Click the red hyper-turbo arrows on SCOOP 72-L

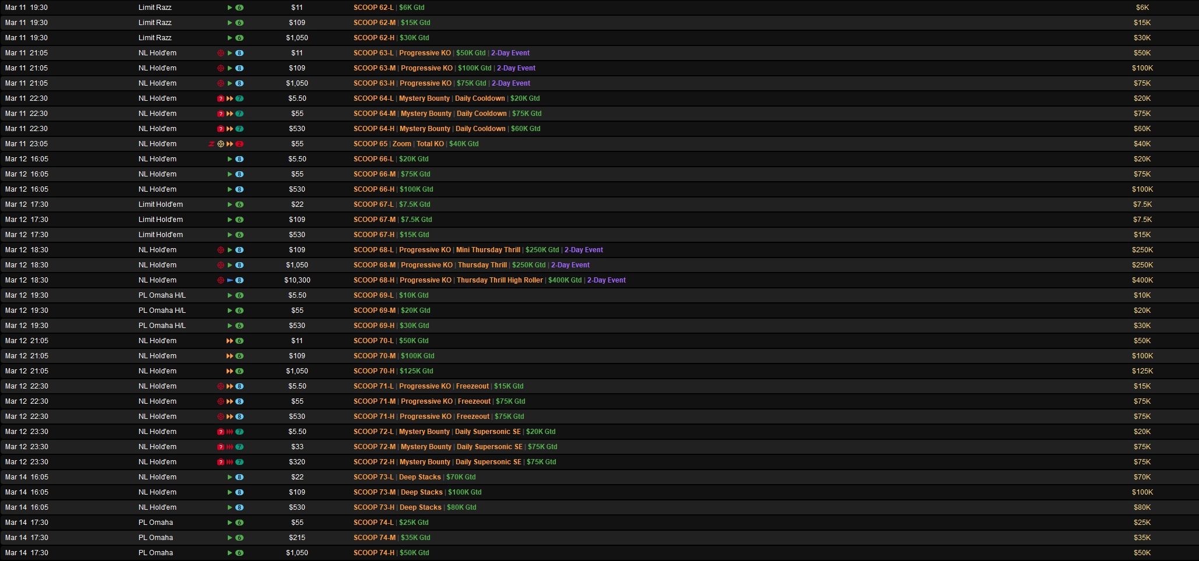click(x=230, y=432)
